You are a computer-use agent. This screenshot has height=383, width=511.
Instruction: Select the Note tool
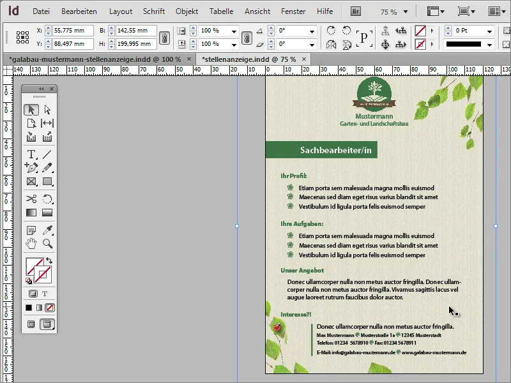tap(31, 230)
